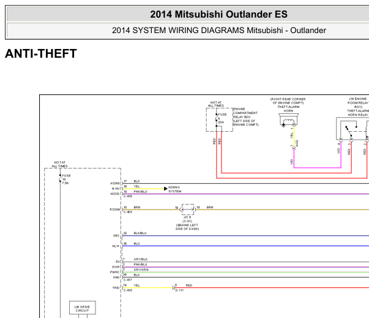
Task: Click the HOOD pin label
Action: 115,194
